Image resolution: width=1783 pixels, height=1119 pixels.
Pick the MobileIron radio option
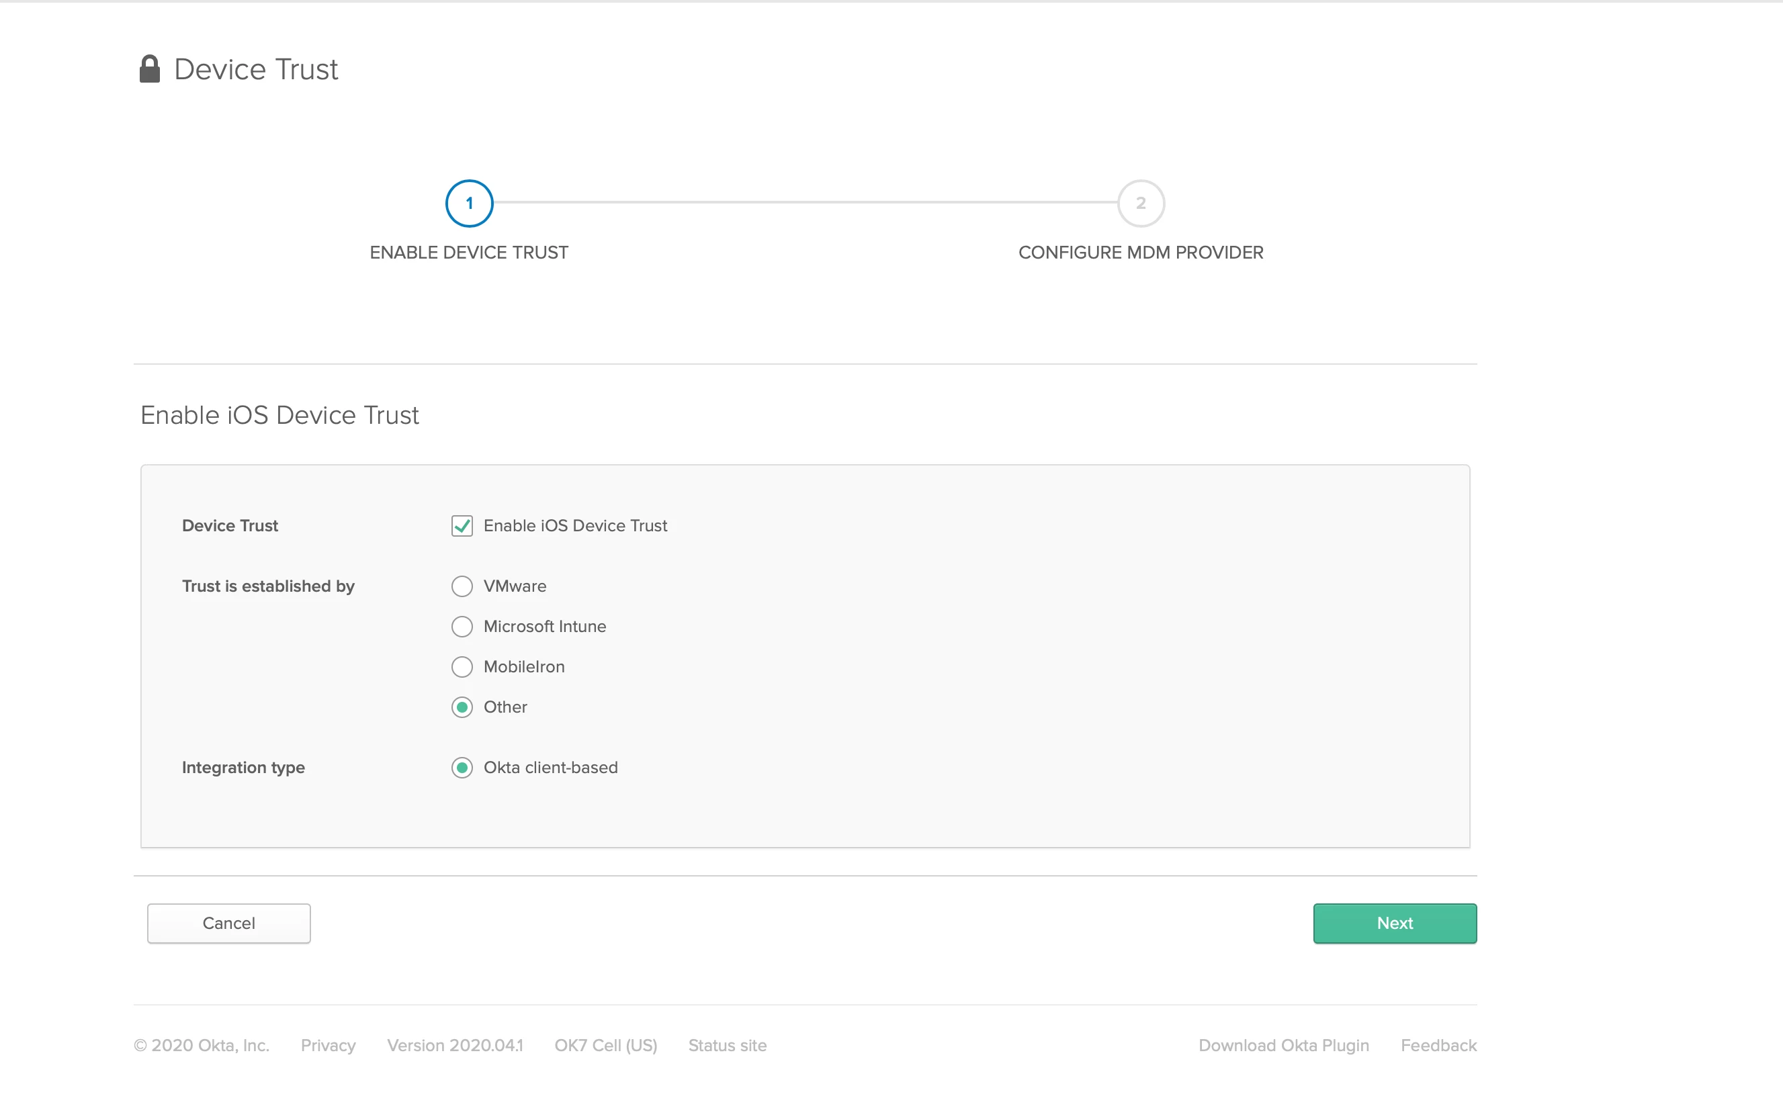pos(462,667)
